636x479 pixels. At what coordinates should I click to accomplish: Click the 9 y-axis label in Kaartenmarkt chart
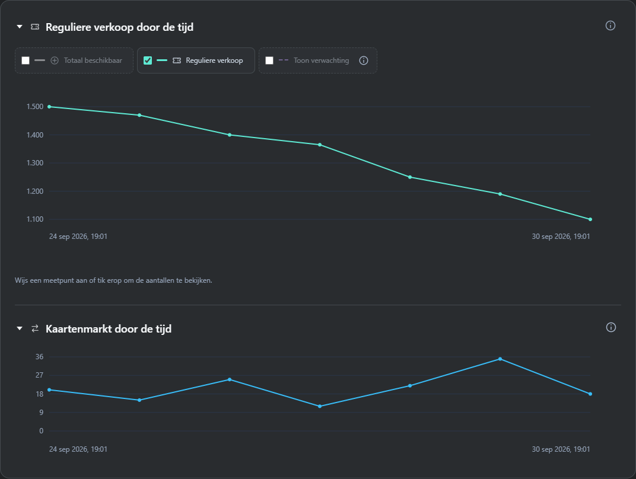pos(41,413)
